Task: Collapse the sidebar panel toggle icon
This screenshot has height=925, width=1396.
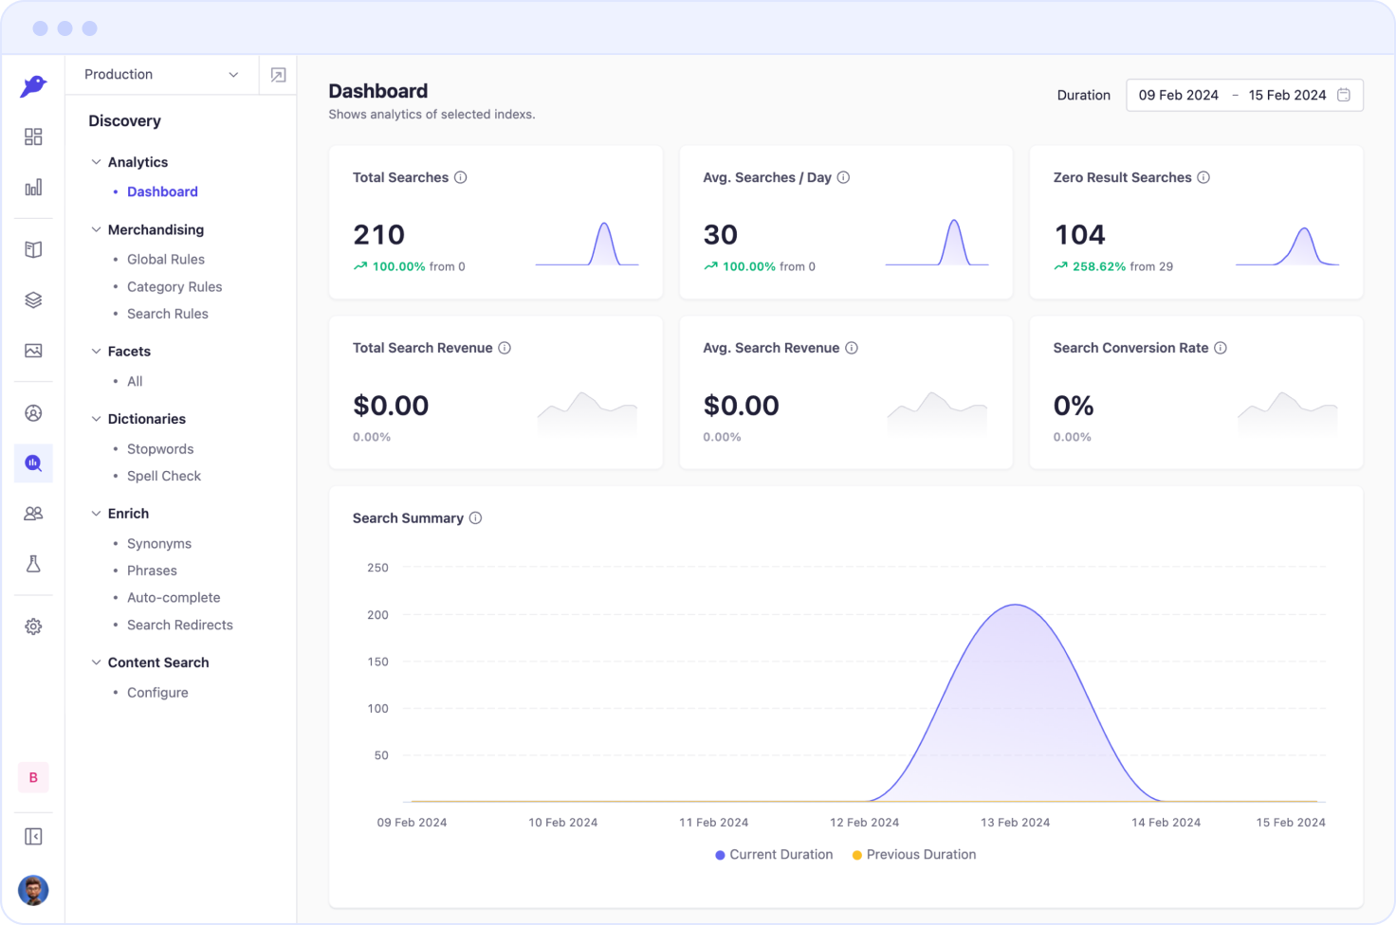Action: 33,837
